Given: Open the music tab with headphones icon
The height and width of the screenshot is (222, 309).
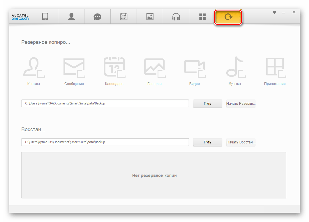Looking at the screenshot, I should [x=176, y=17].
